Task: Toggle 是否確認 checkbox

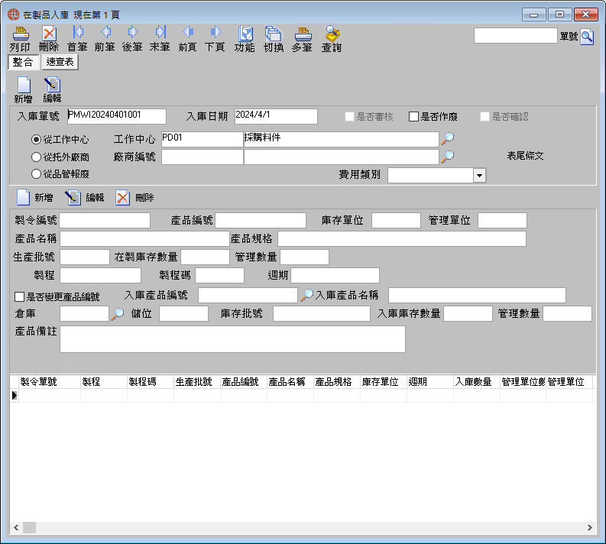Action: 484,117
